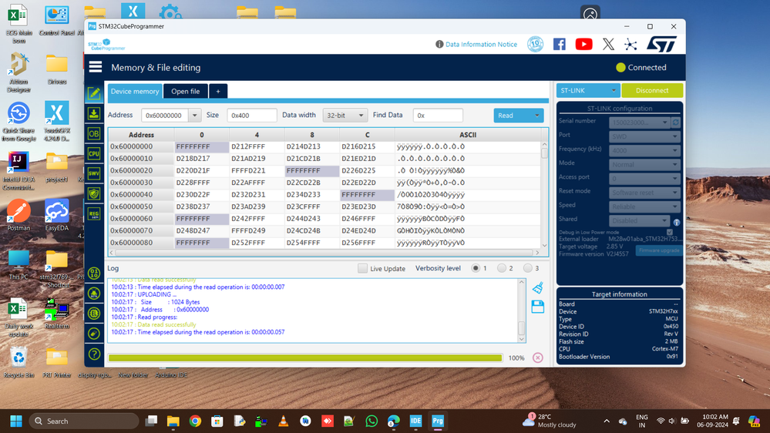Refresh the ST-LINK serial number list

(676, 123)
